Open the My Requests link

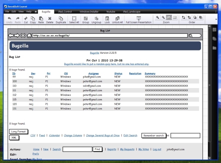(x=127, y=149)
